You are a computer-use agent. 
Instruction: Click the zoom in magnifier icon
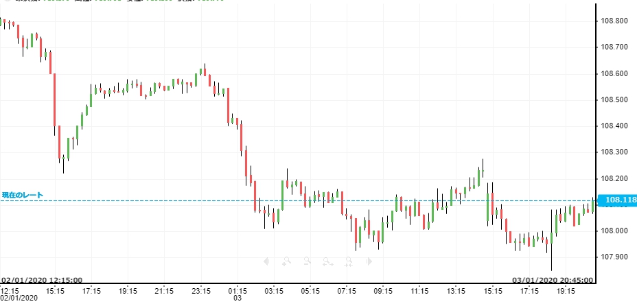coord(286,261)
